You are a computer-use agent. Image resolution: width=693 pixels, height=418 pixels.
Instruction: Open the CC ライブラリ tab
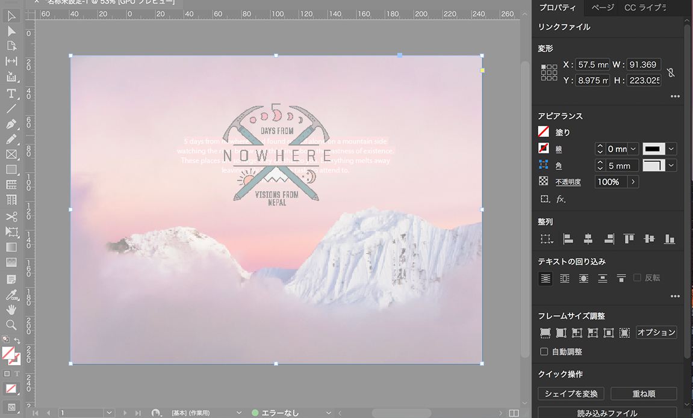pos(645,8)
